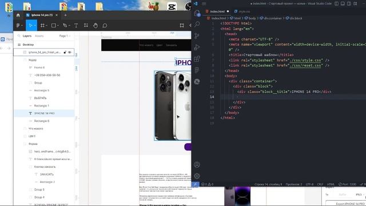Toggle visibility eye of iphone_14_pro_finish layer

[70, 52]
